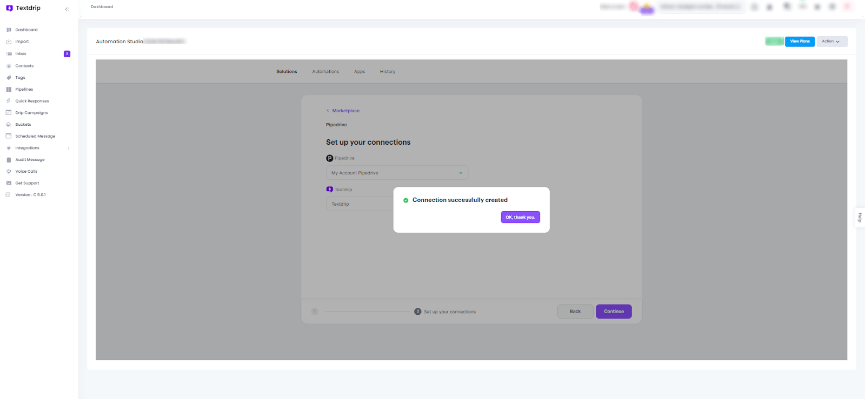
Task: Click the green success checkmark icon
Action: pyautogui.click(x=406, y=200)
